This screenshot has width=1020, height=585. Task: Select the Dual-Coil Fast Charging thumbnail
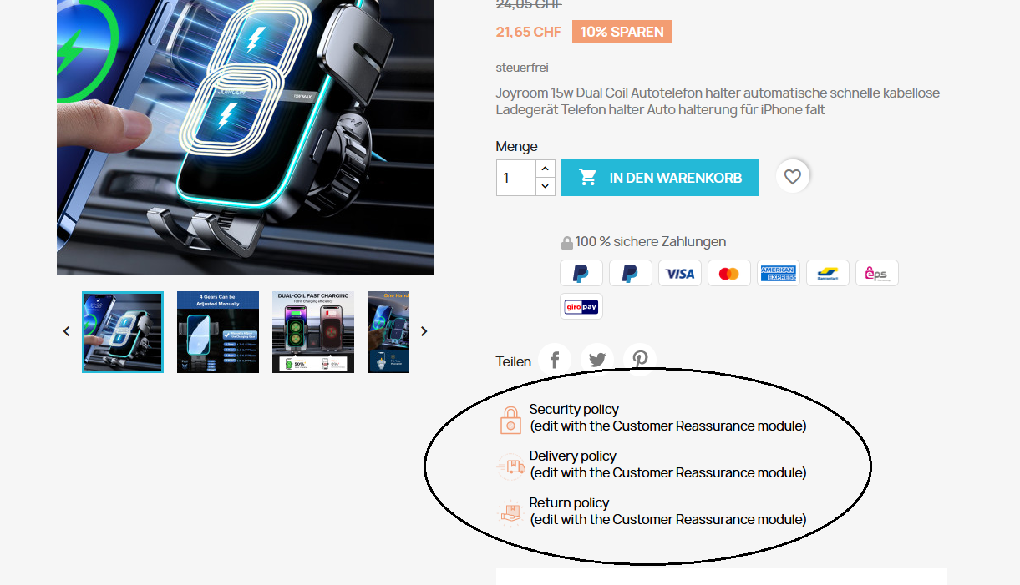pos(313,331)
